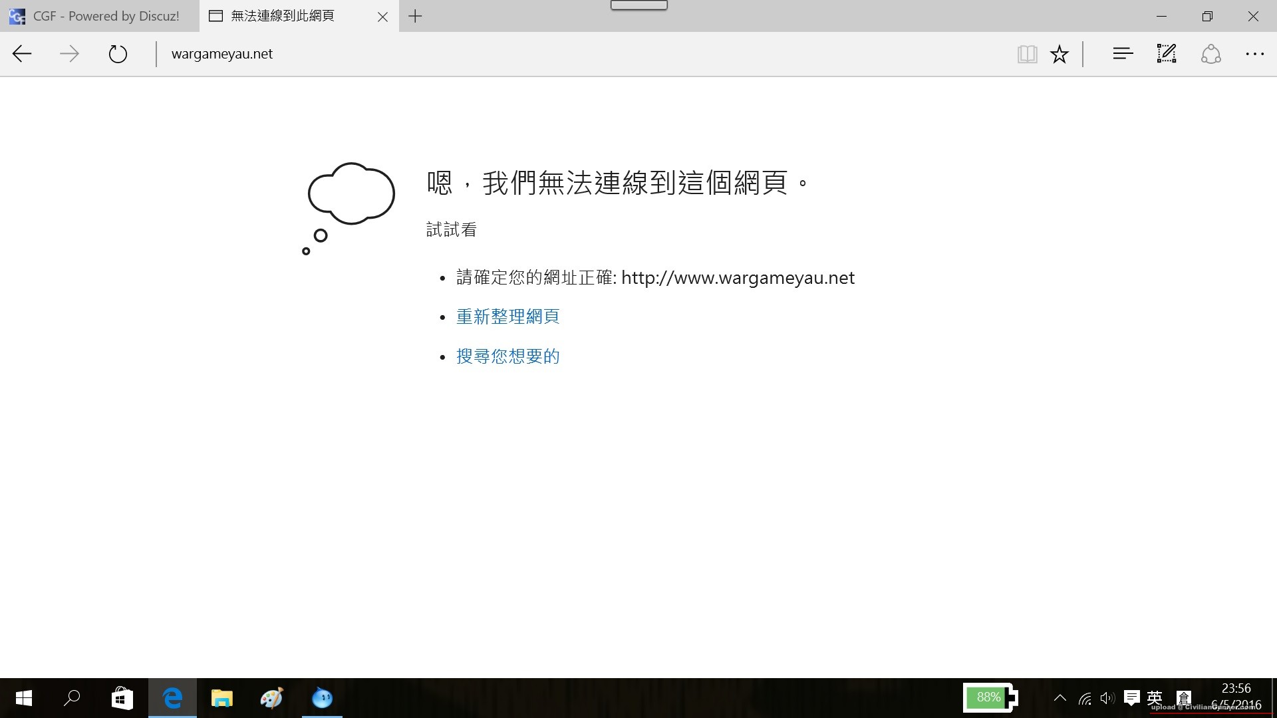Open a new tab with plus
Image resolution: width=1277 pixels, height=718 pixels.
(x=415, y=16)
